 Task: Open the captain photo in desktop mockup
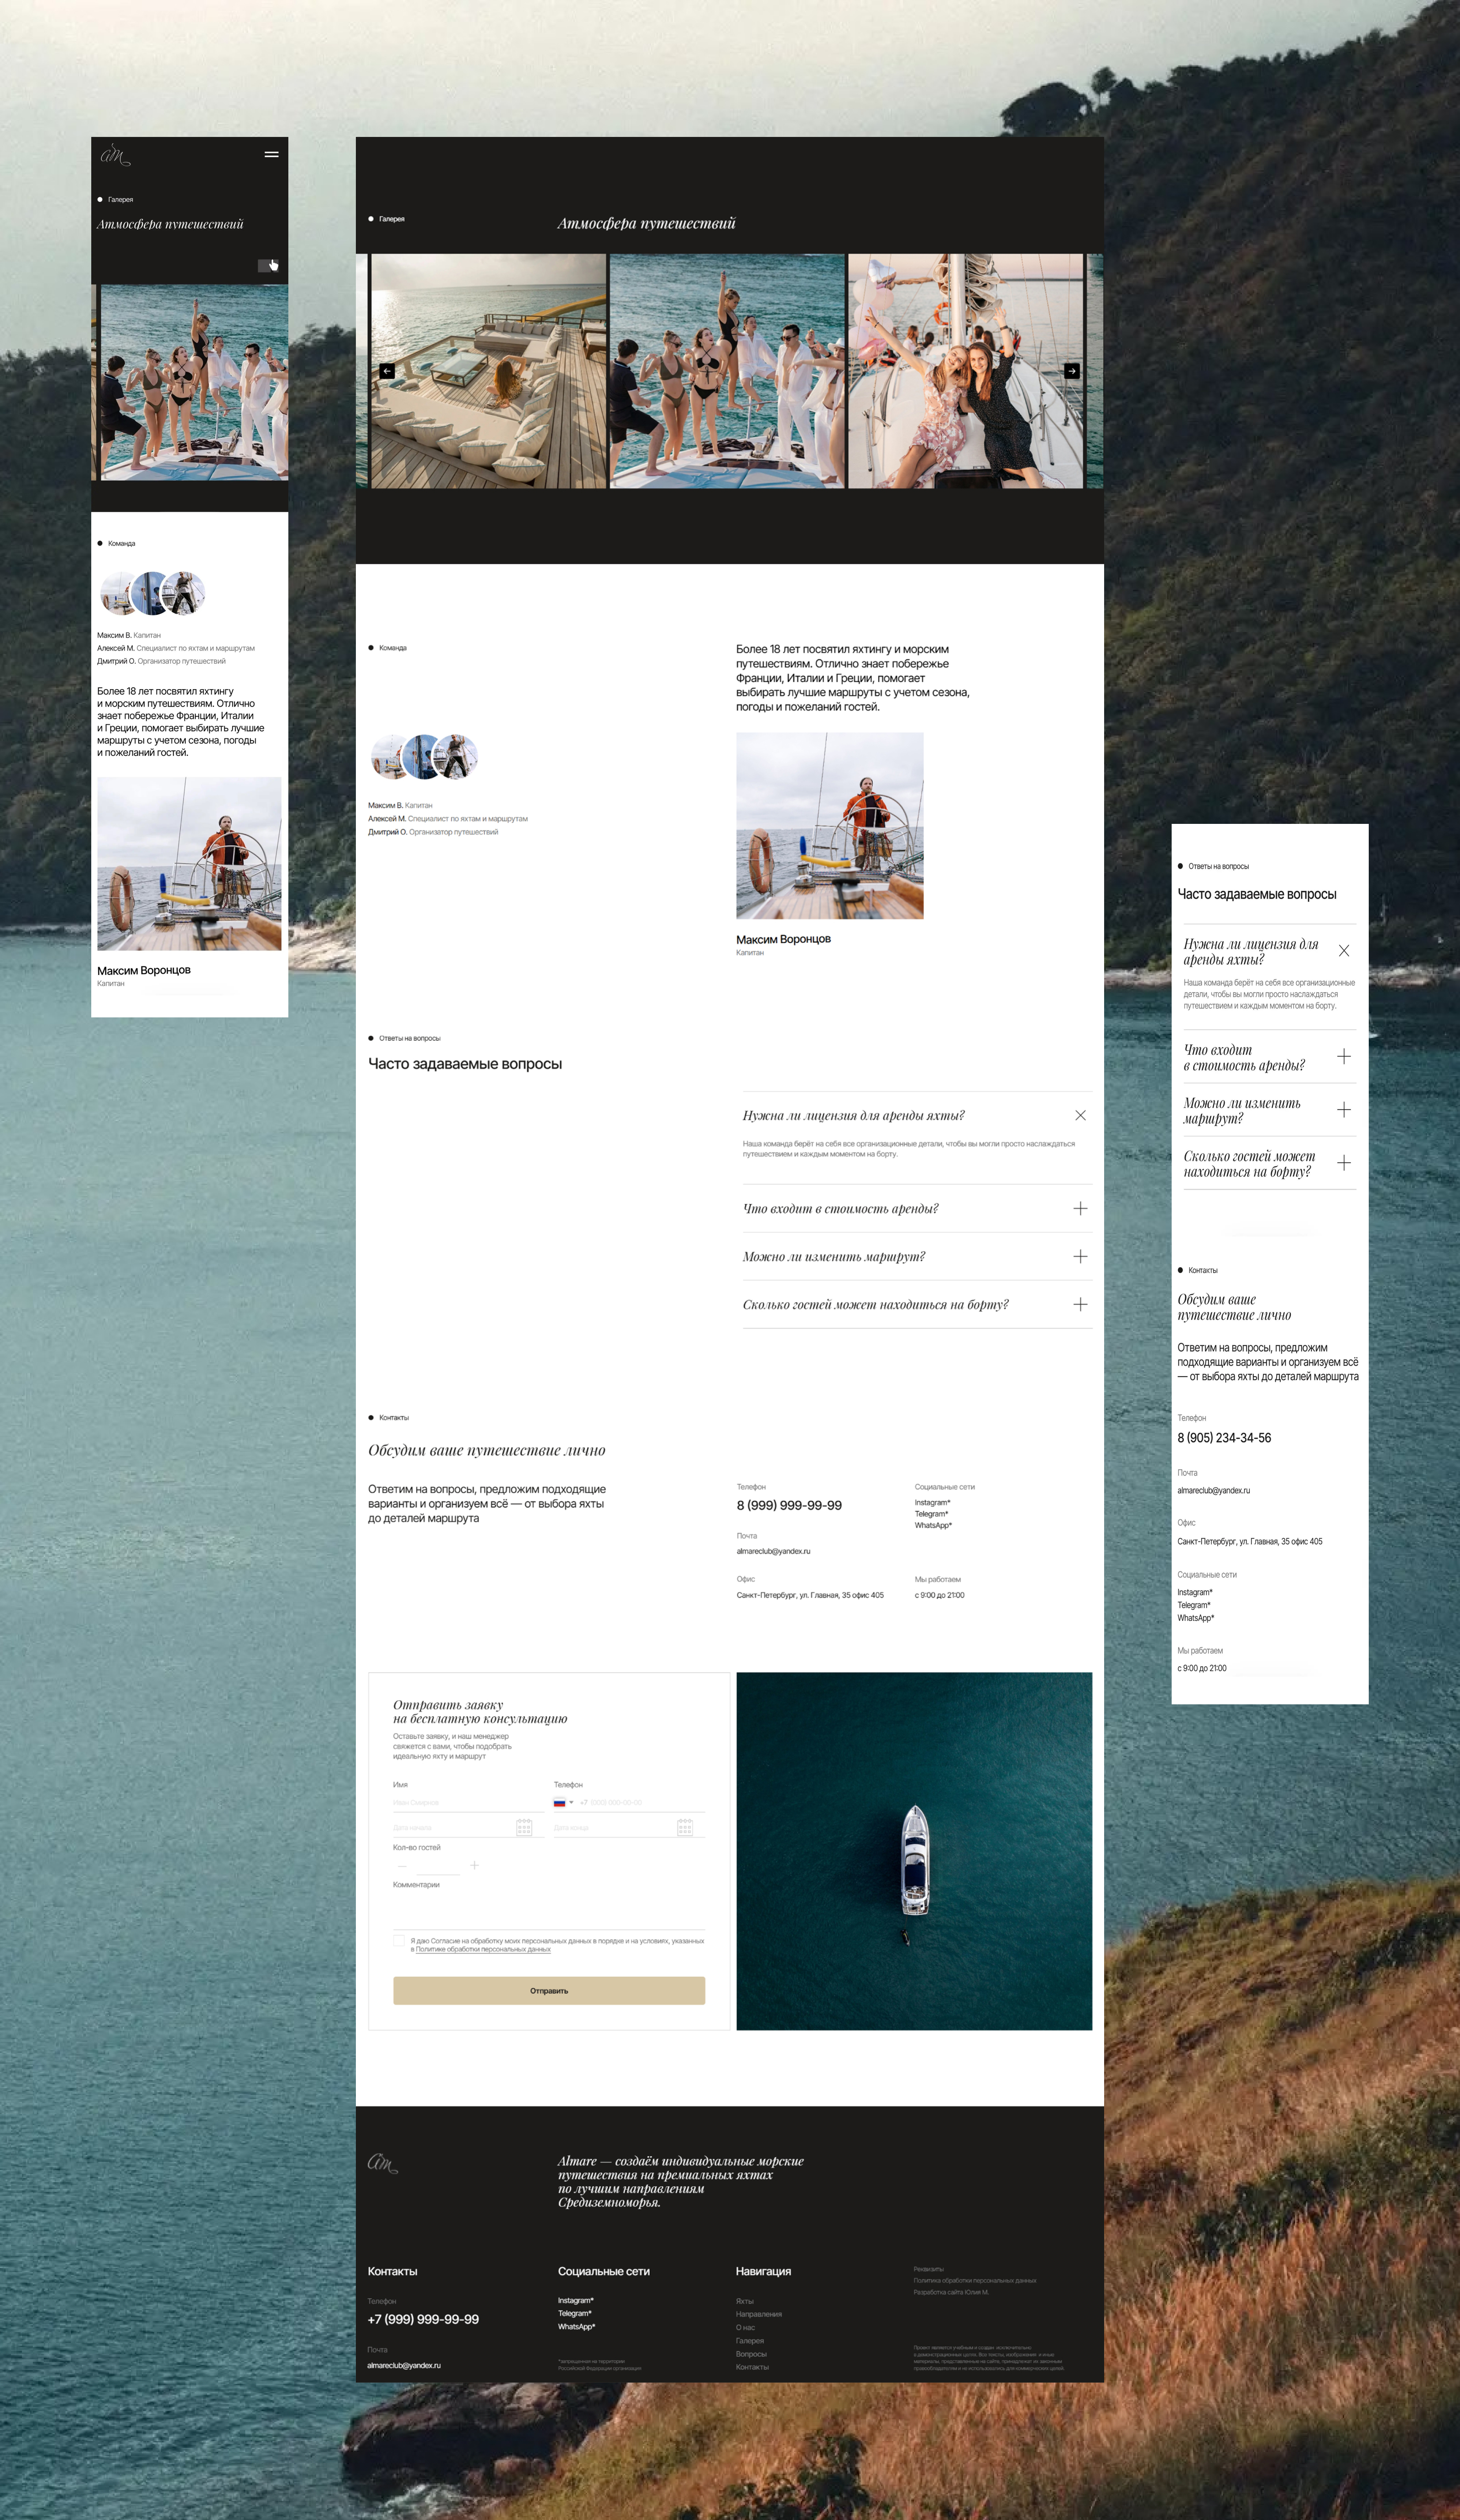tap(829, 826)
